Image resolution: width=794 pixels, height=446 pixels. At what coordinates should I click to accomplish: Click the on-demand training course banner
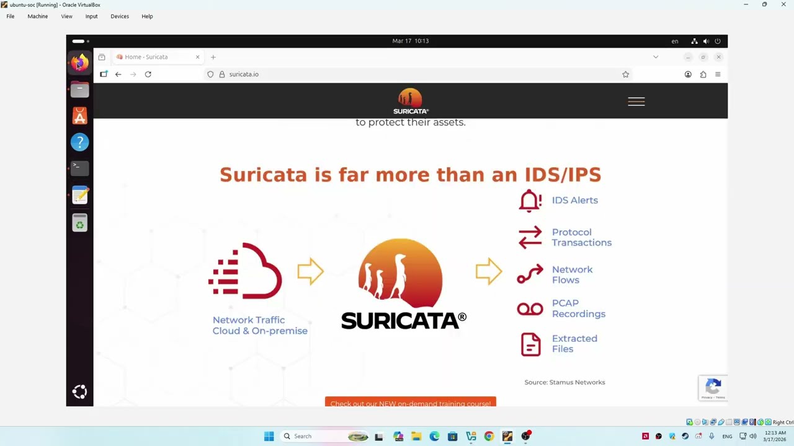410,402
